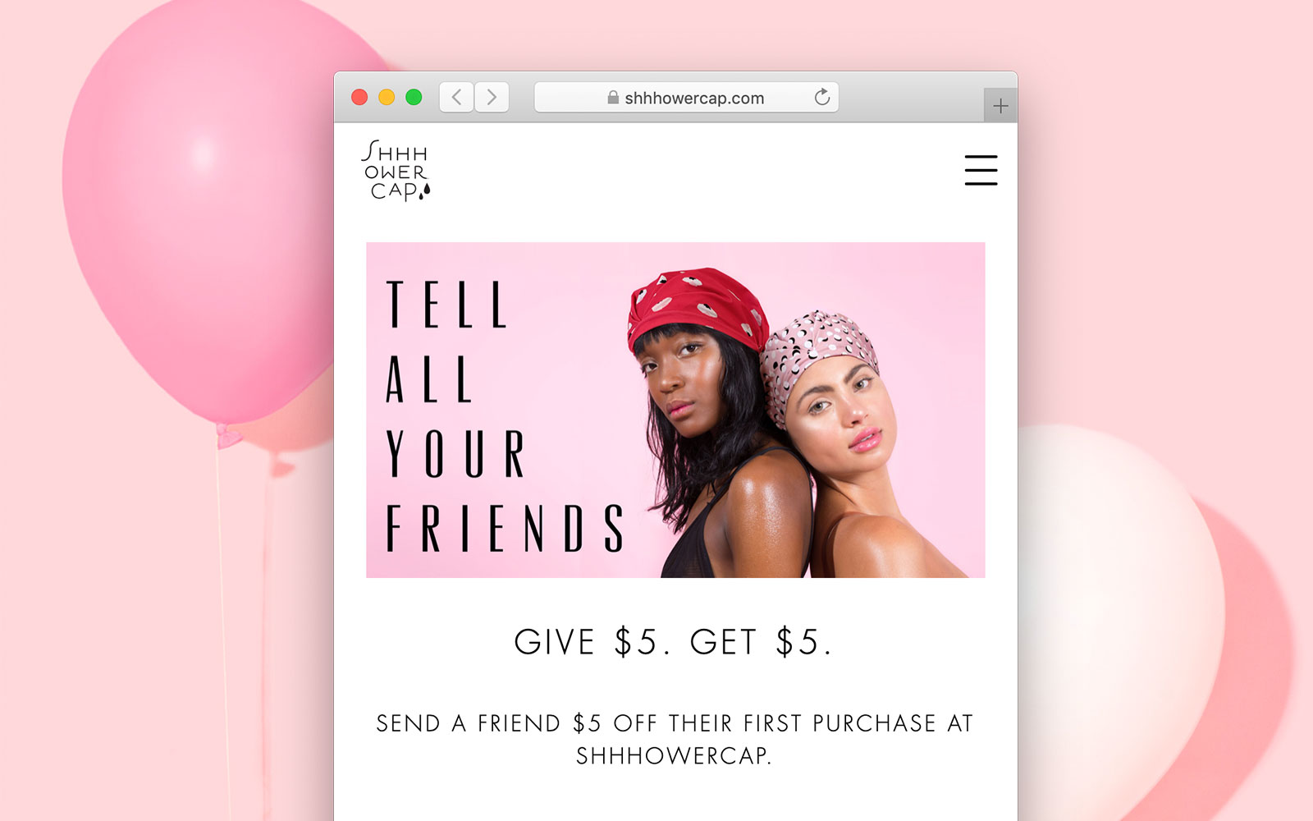
Task: Click the Shhhowercap logo
Action: [396, 171]
